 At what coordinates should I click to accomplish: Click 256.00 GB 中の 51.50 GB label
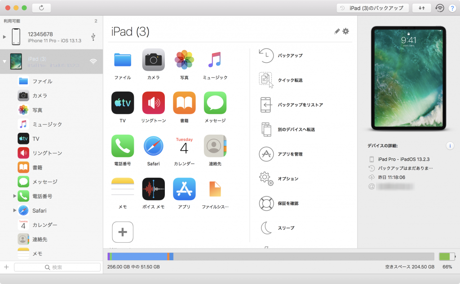coord(133,267)
